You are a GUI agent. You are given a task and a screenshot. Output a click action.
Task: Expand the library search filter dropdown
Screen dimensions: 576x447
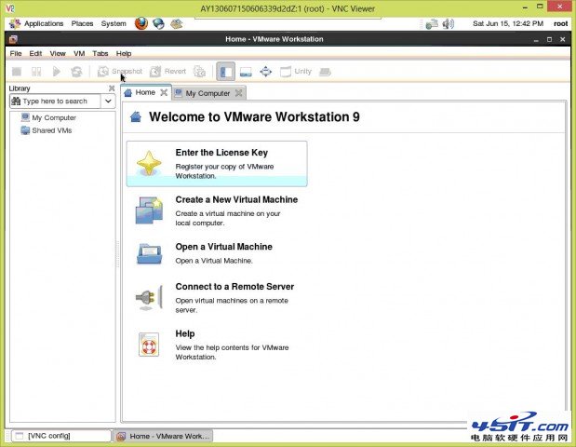(x=108, y=102)
